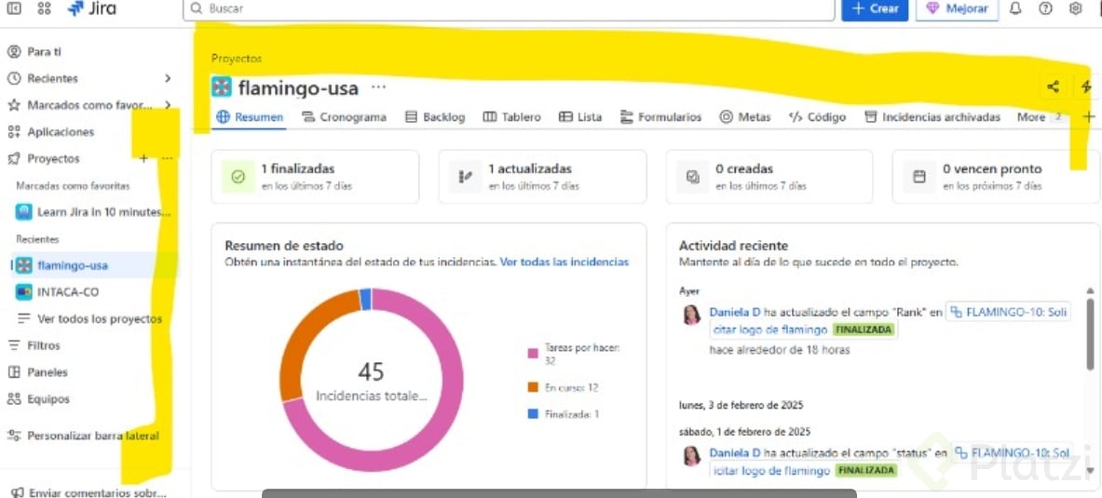
Task: Switch to the Cronograma tab
Action: point(345,117)
